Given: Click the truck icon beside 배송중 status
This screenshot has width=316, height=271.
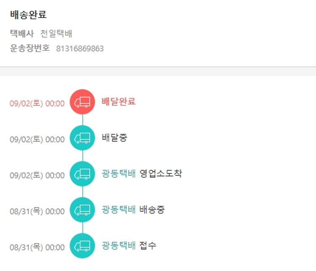Looking at the screenshot, I should coord(82,210).
